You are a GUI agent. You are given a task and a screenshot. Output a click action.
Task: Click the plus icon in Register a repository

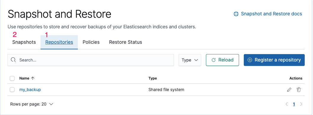click(250, 60)
